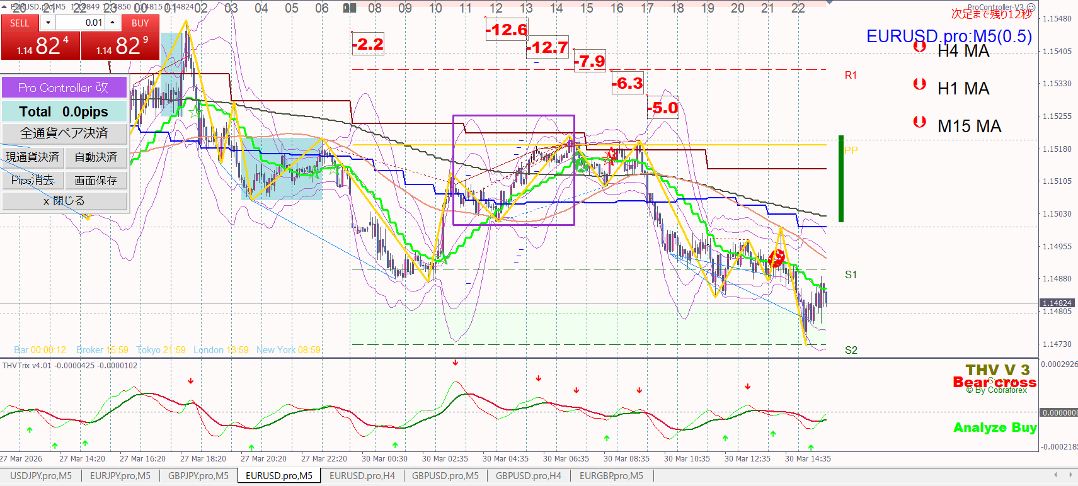Open the GBPUSD.pro,H4 chart tab
Screen dimensions: 1078x486
(x=528, y=476)
